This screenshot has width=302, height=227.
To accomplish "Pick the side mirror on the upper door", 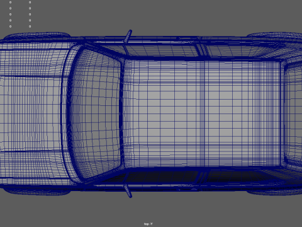I will tap(128, 37).
